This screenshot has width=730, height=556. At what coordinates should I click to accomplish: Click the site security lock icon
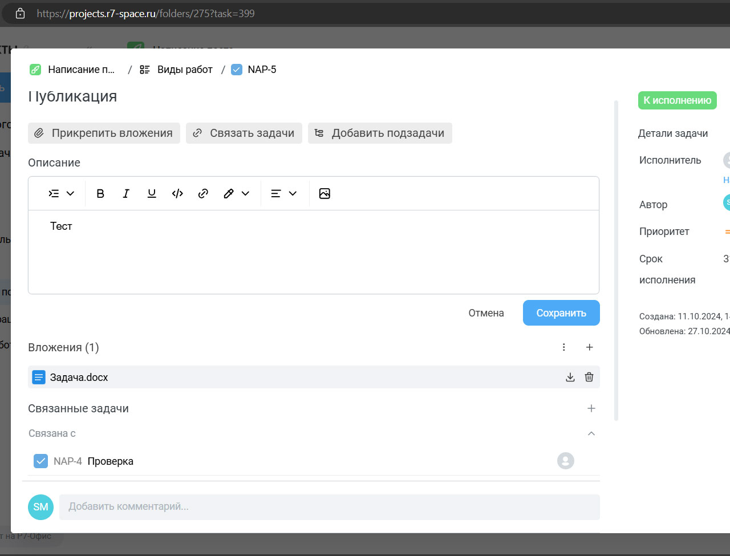point(20,13)
